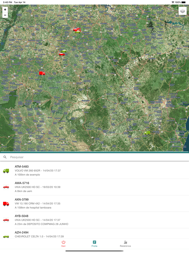This screenshot has width=189, height=253.
Task: Open vehicle AXN-3799 entry
Action: (94, 204)
